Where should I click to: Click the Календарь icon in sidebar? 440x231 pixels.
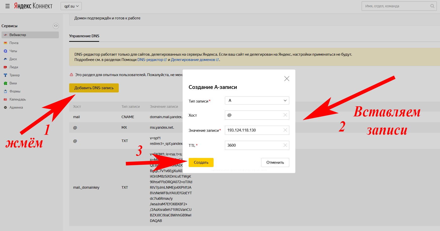click(x=5, y=99)
